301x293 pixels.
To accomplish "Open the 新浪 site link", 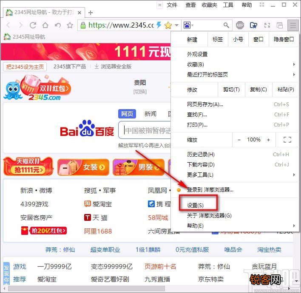I will pos(26,190).
